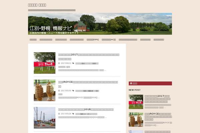Click the tagline text under the site title
The width and height of the screenshot is (200, 133).
[52, 10]
